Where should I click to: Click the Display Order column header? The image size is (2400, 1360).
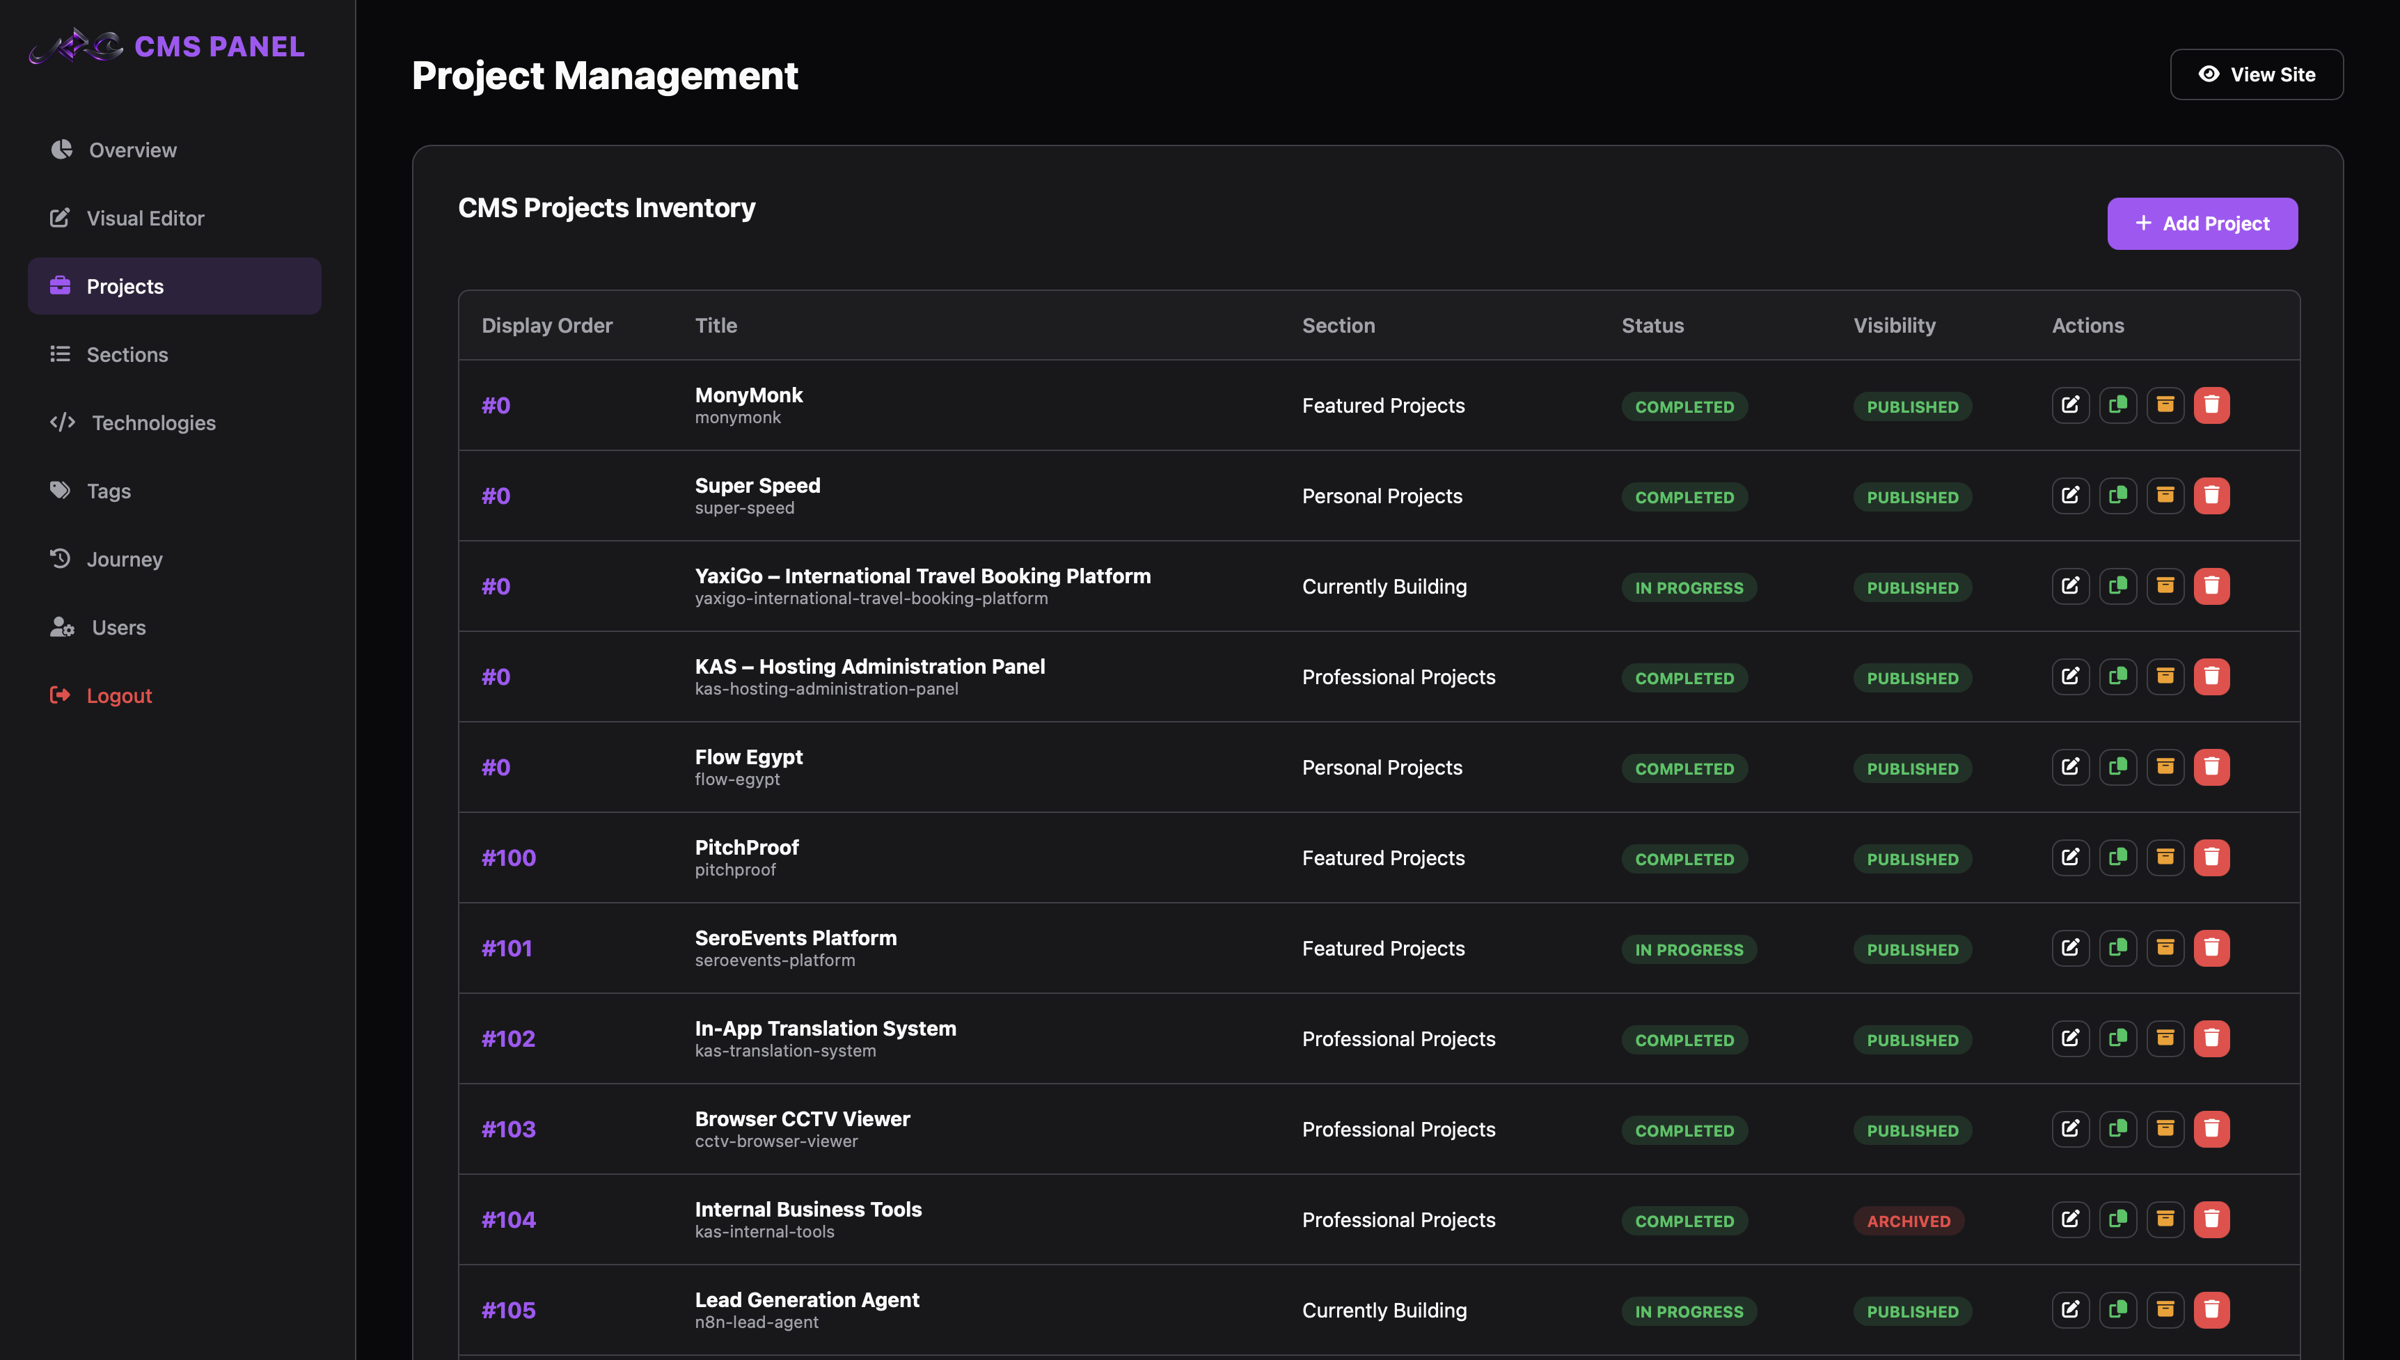coord(547,325)
